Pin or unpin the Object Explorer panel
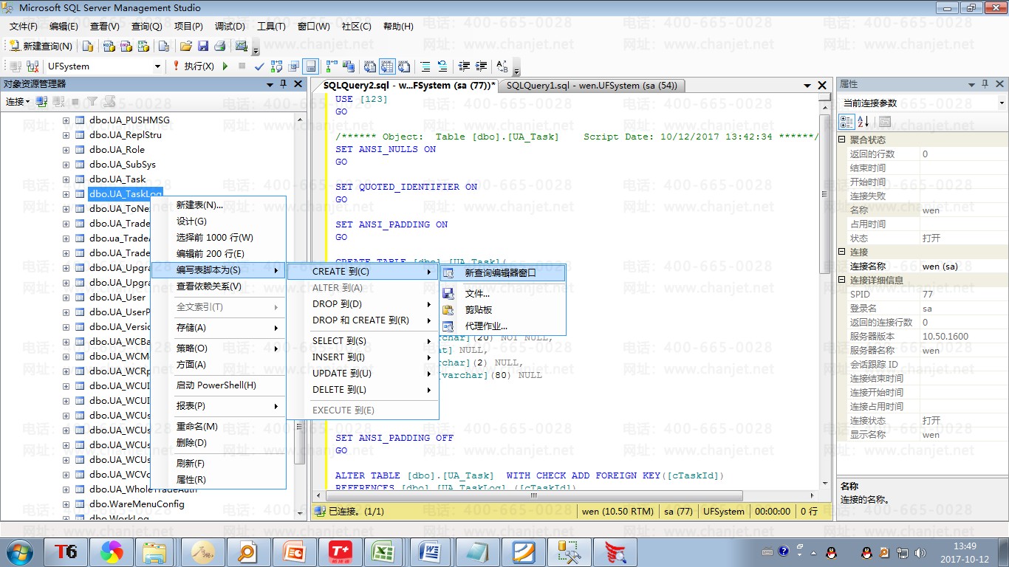 point(283,84)
